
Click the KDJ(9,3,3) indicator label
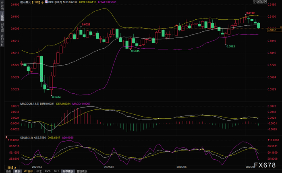[x=27, y=138]
